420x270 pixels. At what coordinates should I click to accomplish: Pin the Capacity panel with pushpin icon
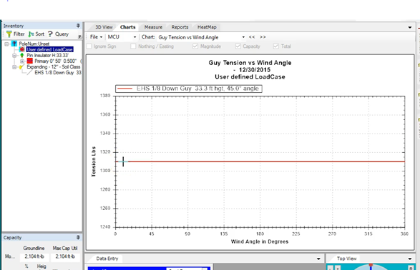[x=78, y=237]
